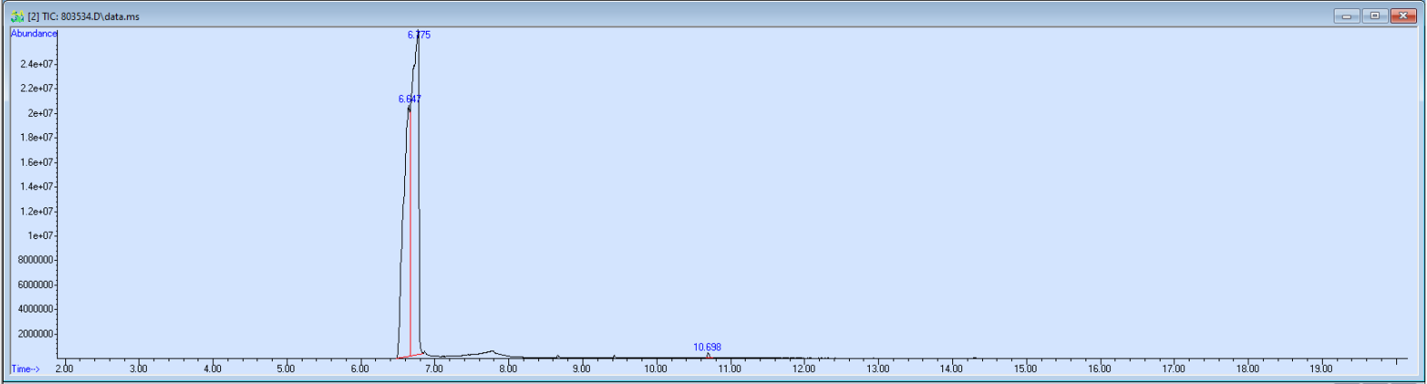The height and width of the screenshot is (384, 1427).
Task: Click the 15.00 time axis label
Action: (1026, 369)
